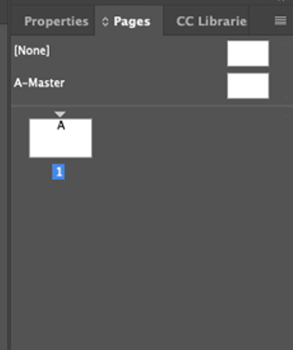
Task: Click the panel cycle arrows beside Pages
Action: point(105,22)
